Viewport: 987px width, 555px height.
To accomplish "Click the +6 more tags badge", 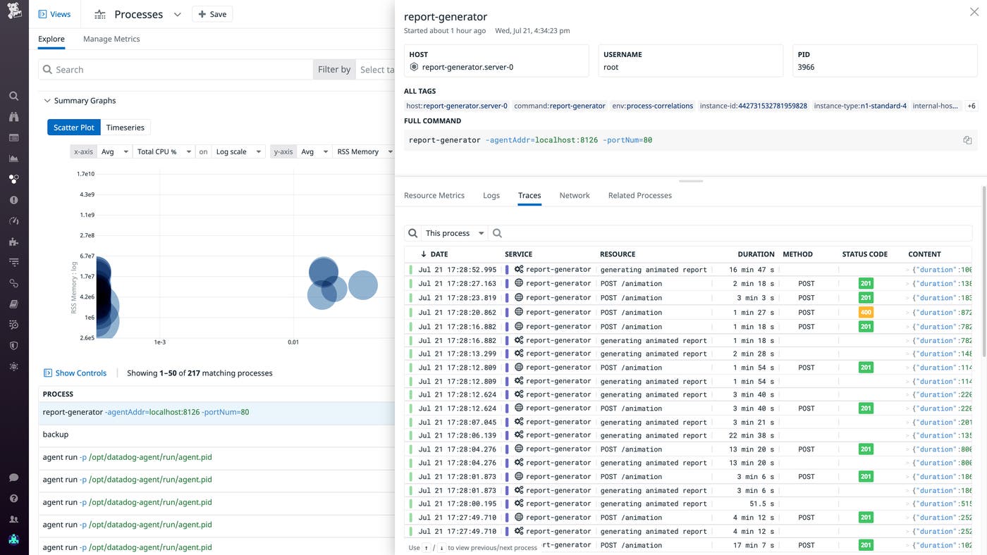I will coord(971,106).
